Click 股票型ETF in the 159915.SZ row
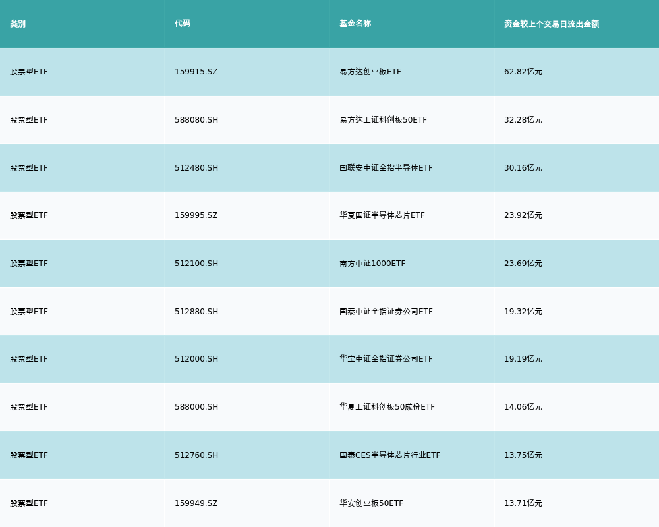Viewport: 659px width, 527px height. pos(29,72)
